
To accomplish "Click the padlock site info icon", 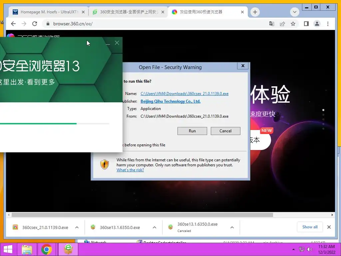I will (48, 24).
